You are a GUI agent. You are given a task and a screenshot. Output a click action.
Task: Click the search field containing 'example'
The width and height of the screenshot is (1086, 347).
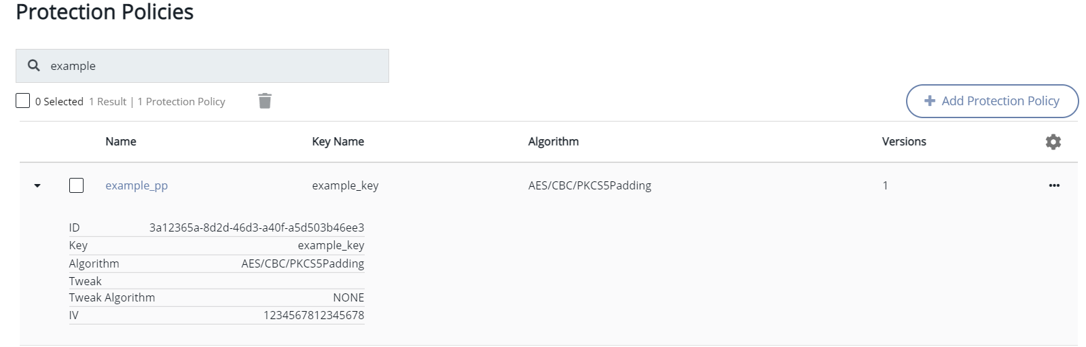(211, 66)
